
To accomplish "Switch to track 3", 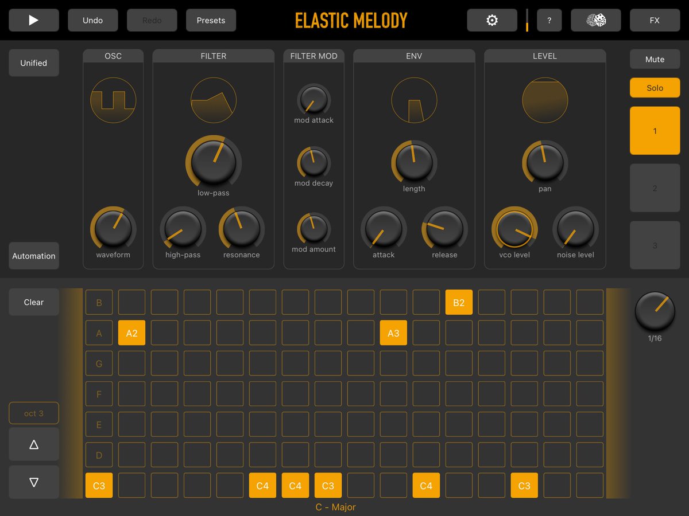I will [655, 245].
